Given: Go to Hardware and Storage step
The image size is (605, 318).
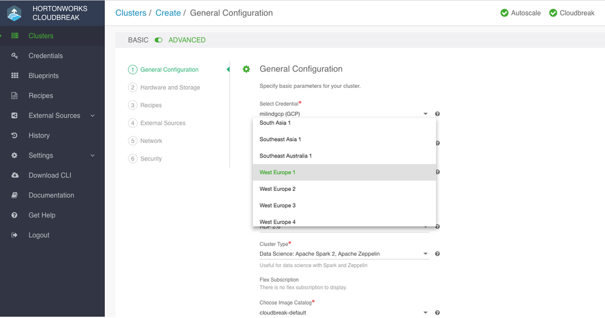Looking at the screenshot, I should click(170, 88).
